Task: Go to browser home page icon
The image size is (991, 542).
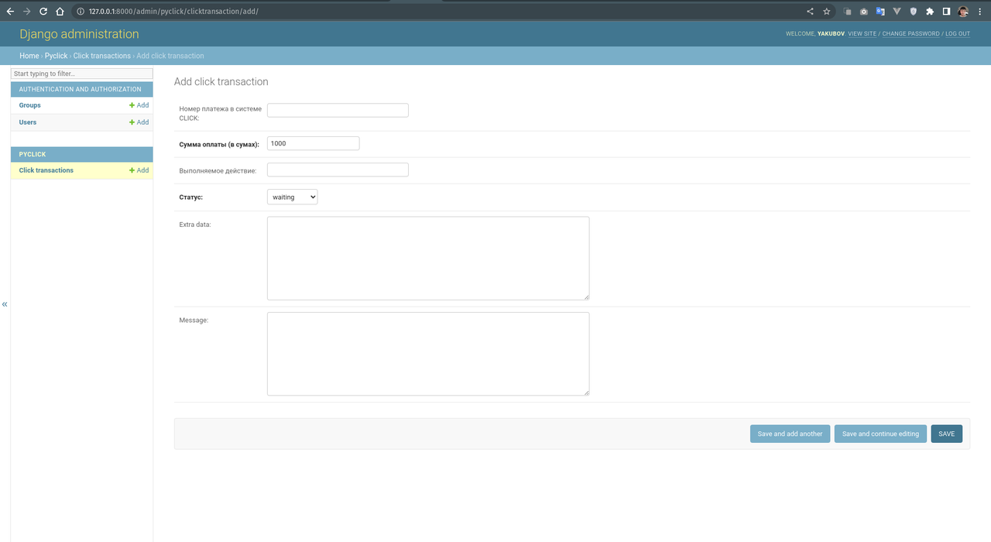Action: point(60,12)
